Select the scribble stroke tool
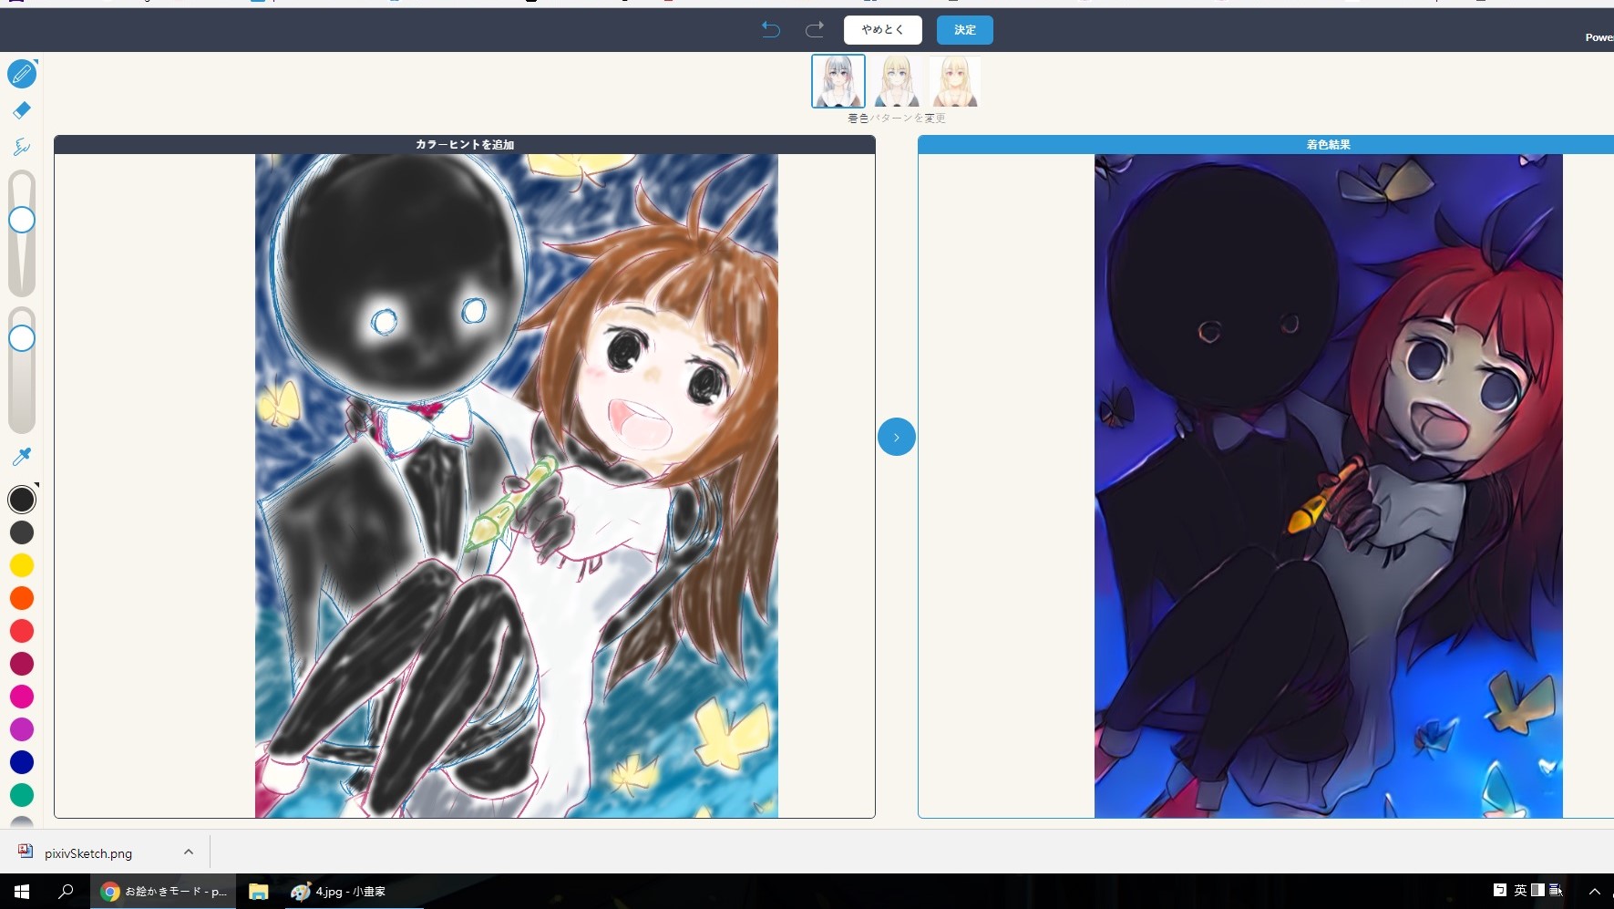 tap(22, 146)
